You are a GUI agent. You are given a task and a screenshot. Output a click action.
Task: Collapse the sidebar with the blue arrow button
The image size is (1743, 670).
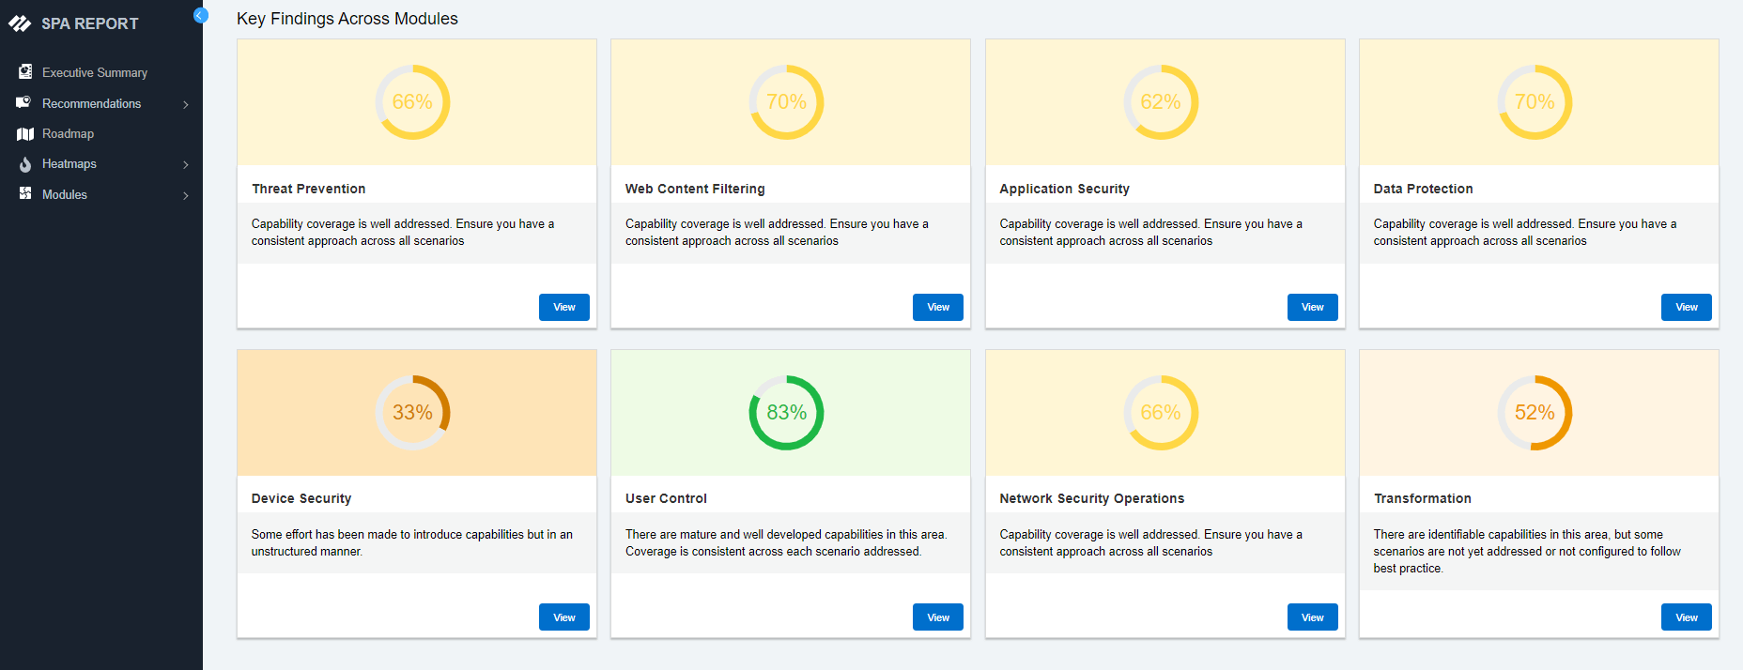[x=200, y=15]
